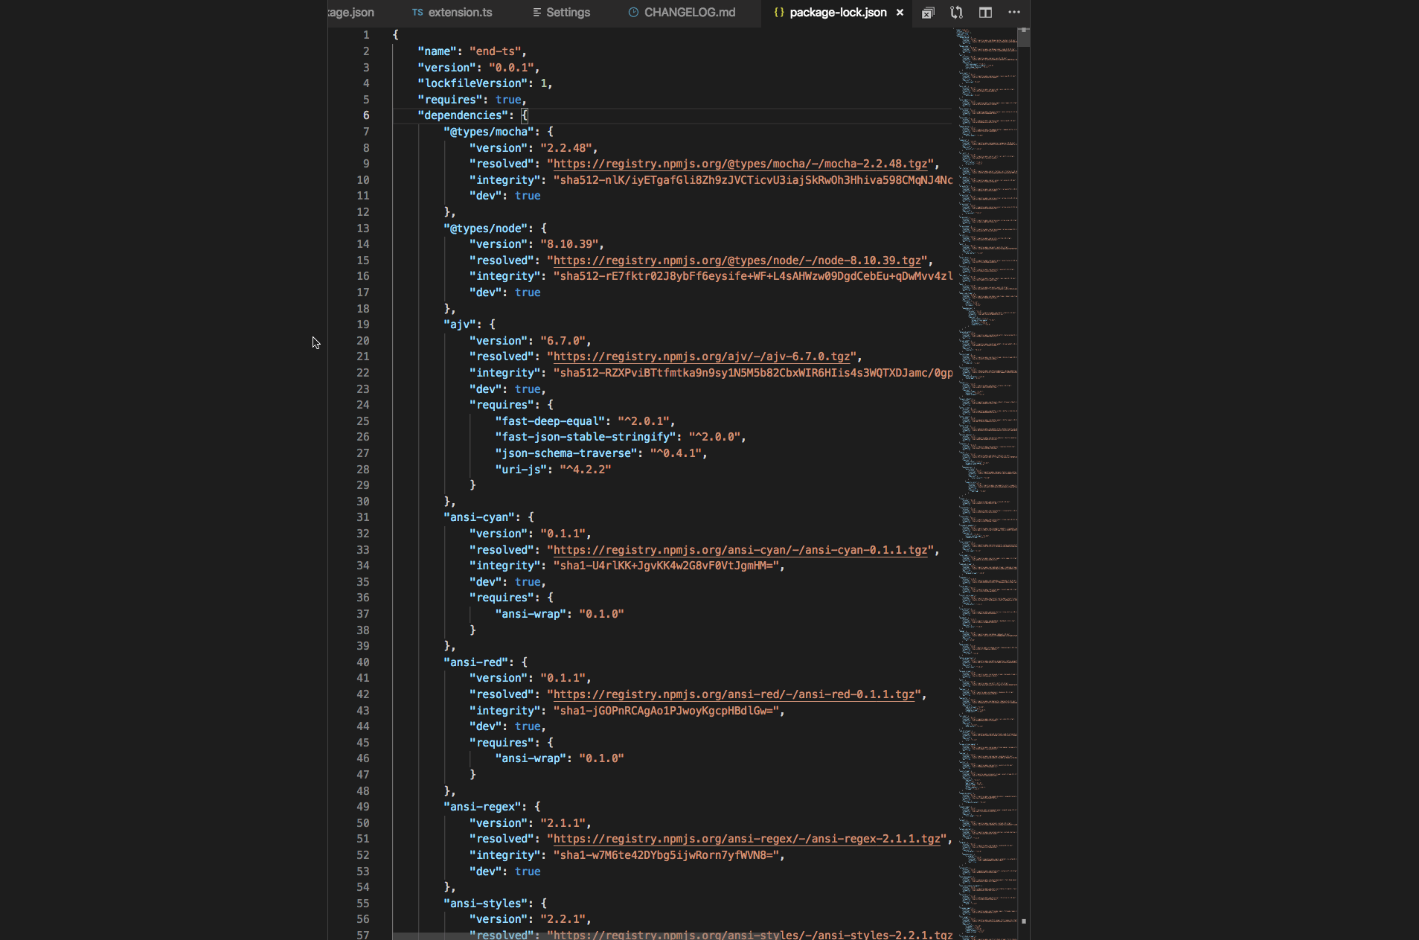
Task: Follow the ansi-regex-2.1.1.tgz registry link
Action: pos(747,839)
